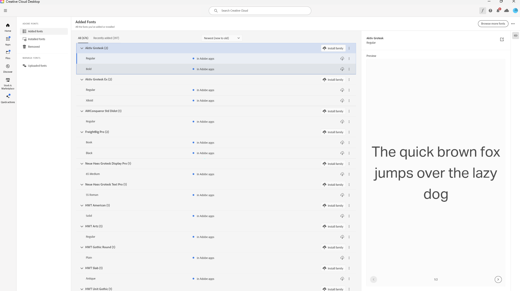
Task: Toggle the preview panel eye icon
Action: point(515,36)
